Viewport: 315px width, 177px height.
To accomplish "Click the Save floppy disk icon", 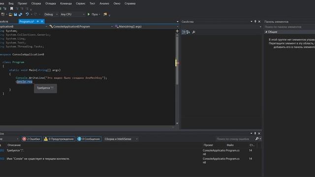I will [x=15, y=14].
